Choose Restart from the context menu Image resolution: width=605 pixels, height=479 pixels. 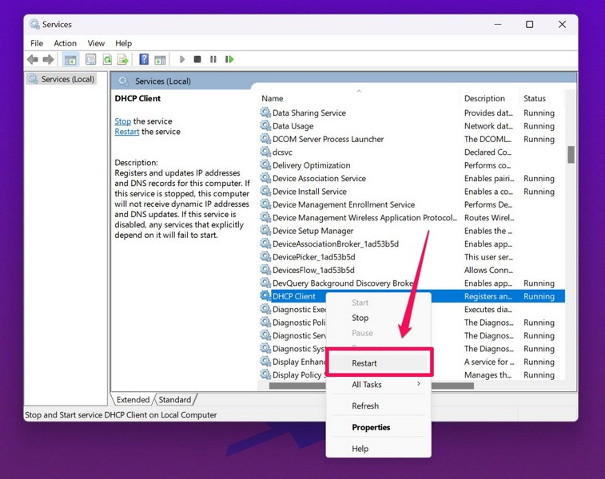tap(364, 363)
